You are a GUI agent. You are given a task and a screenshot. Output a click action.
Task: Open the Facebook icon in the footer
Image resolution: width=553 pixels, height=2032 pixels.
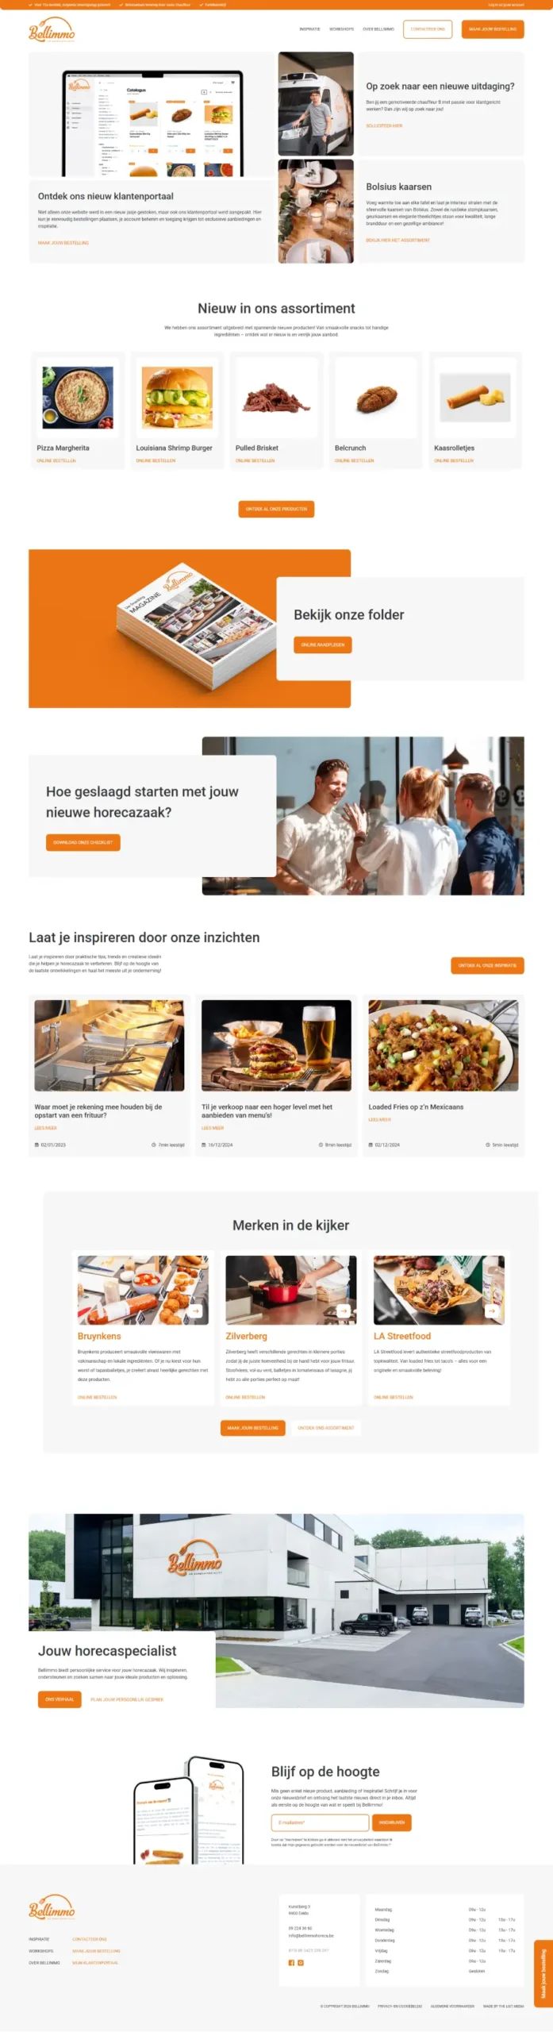pyautogui.click(x=291, y=1962)
